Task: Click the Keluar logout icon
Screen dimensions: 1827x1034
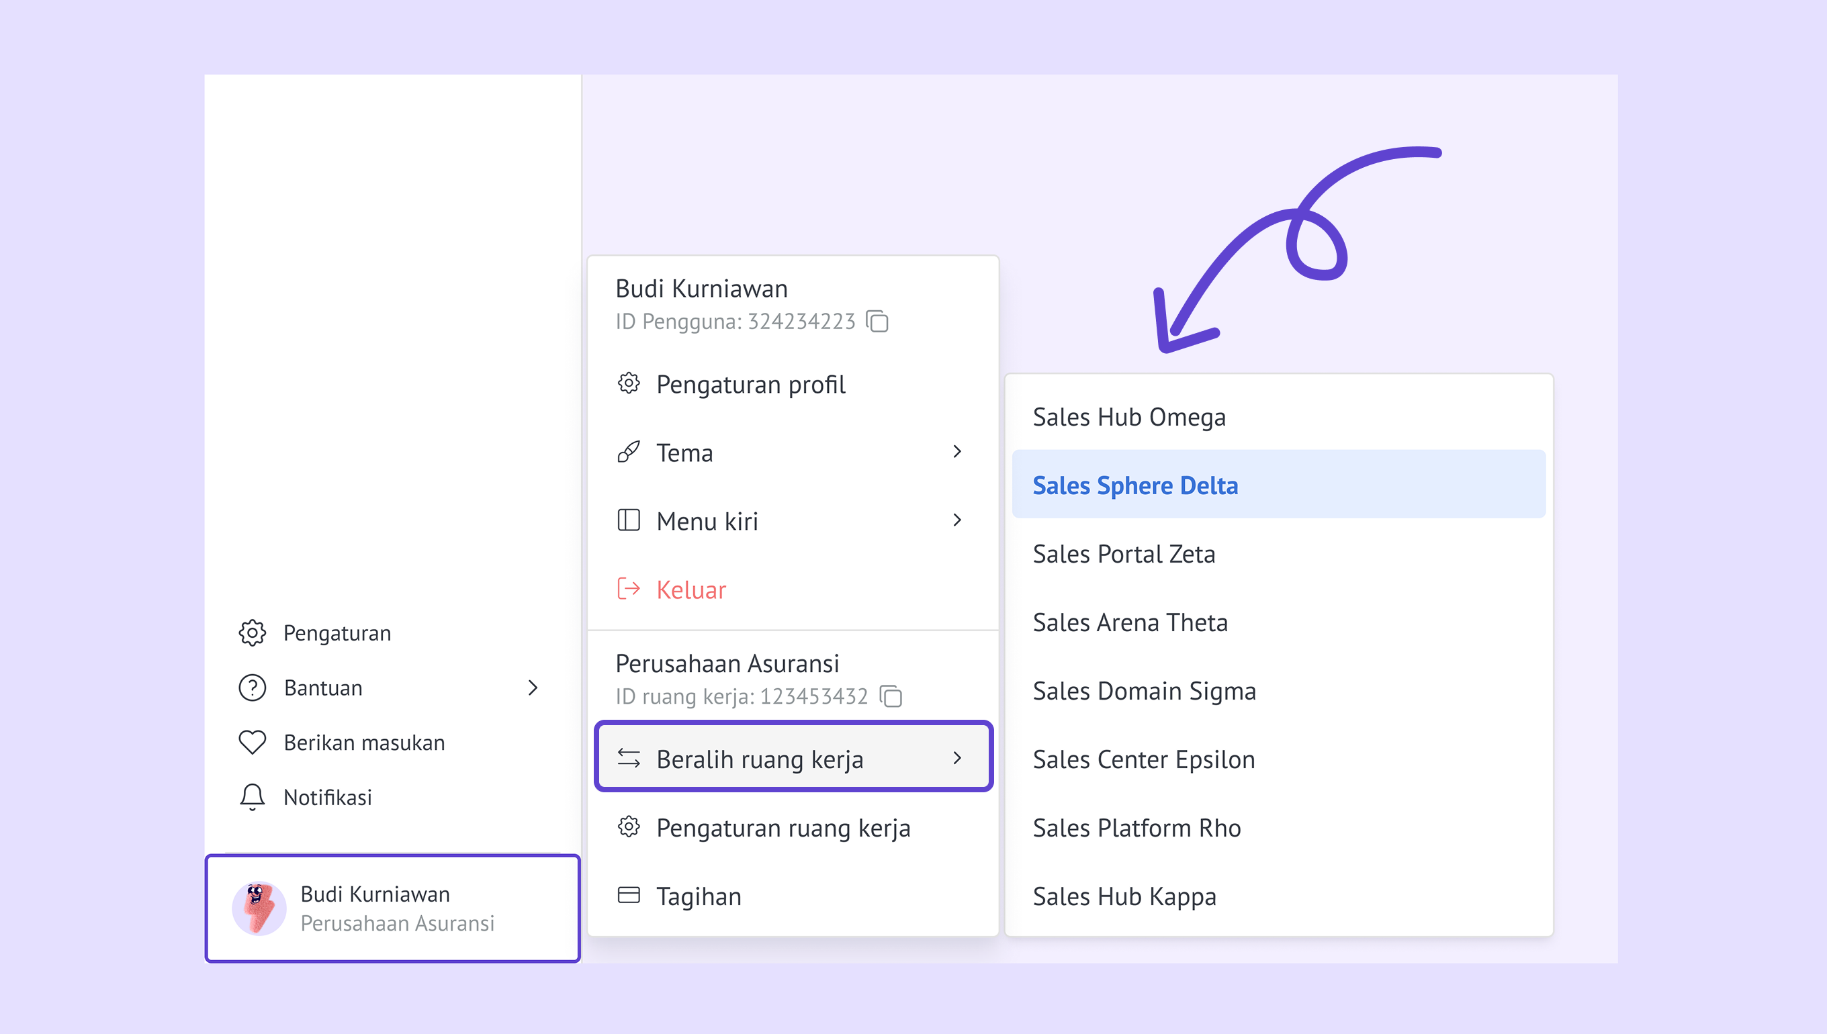Action: [x=629, y=590]
